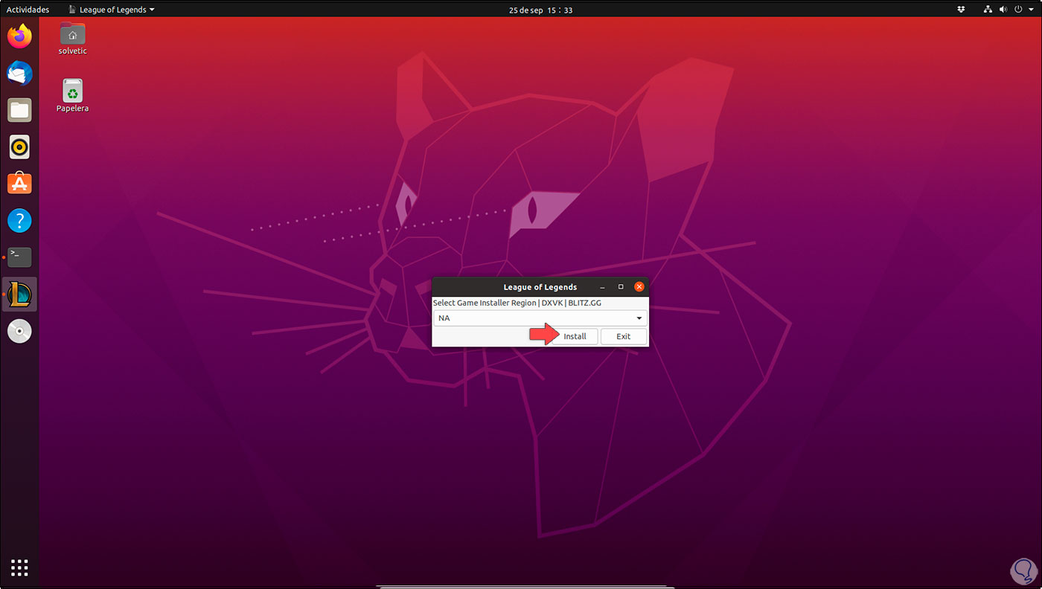Click the League of Legends dialog title bar
1042x589 pixels.
click(540, 287)
